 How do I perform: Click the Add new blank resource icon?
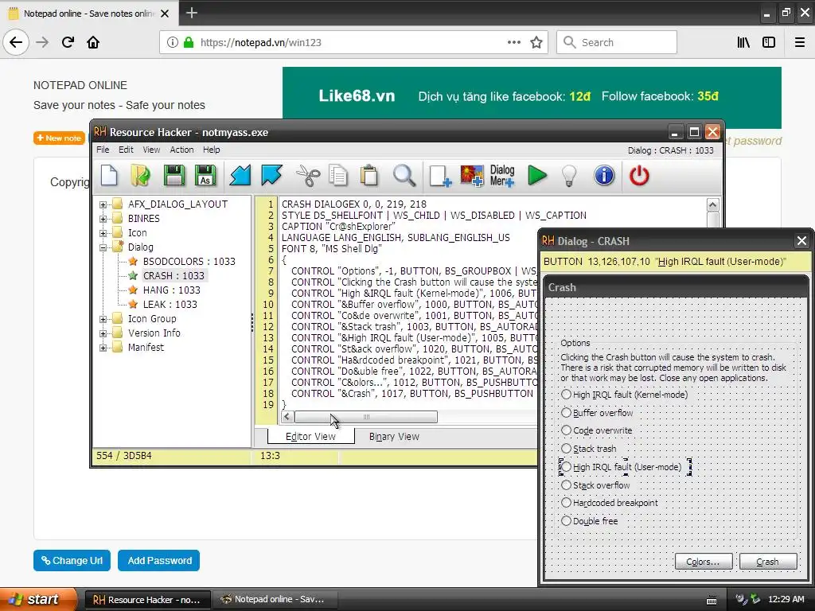[440, 176]
